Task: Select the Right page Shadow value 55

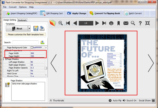Action: coord(32,65)
